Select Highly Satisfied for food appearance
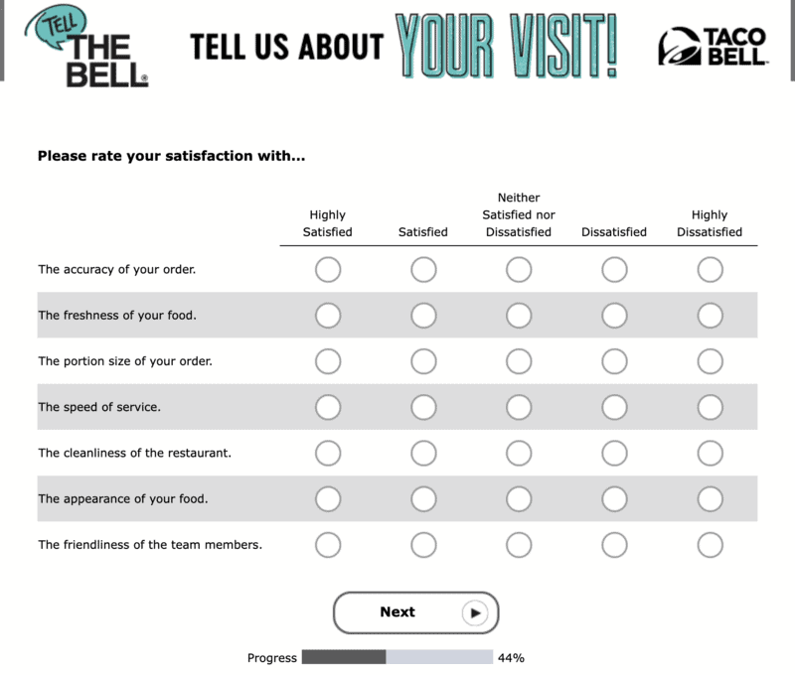795x675 pixels. pyautogui.click(x=328, y=499)
